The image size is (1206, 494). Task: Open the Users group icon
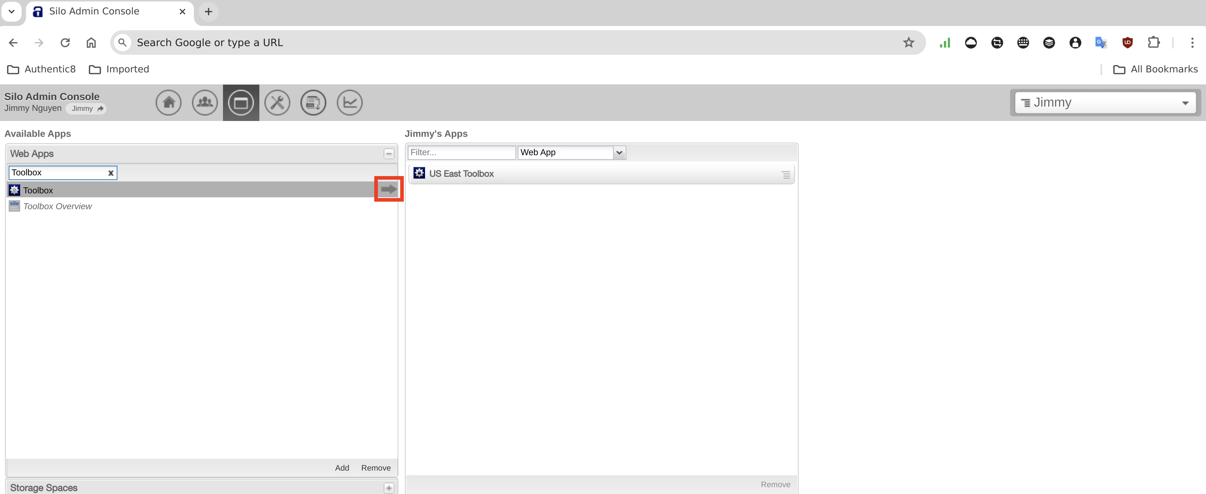pyautogui.click(x=205, y=103)
